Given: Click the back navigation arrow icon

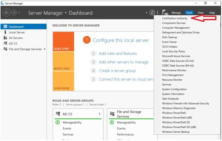Looking at the screenshot, I should click(7, 13).
